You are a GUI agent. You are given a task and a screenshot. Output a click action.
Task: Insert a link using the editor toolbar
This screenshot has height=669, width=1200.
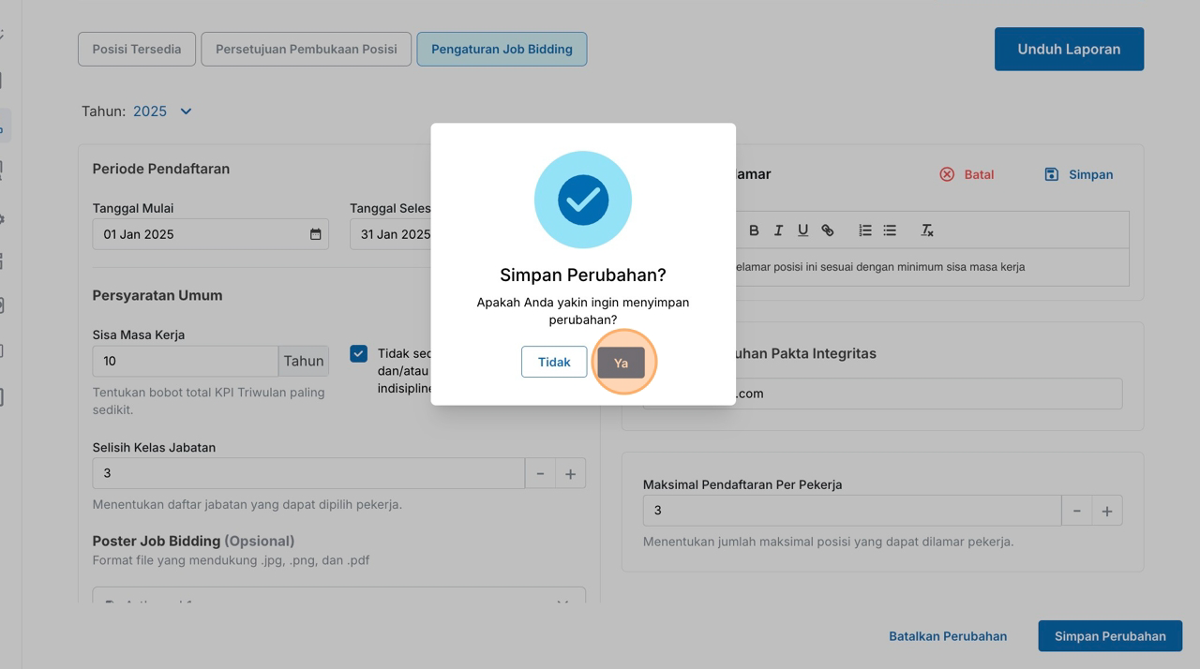tap(828, 230)
